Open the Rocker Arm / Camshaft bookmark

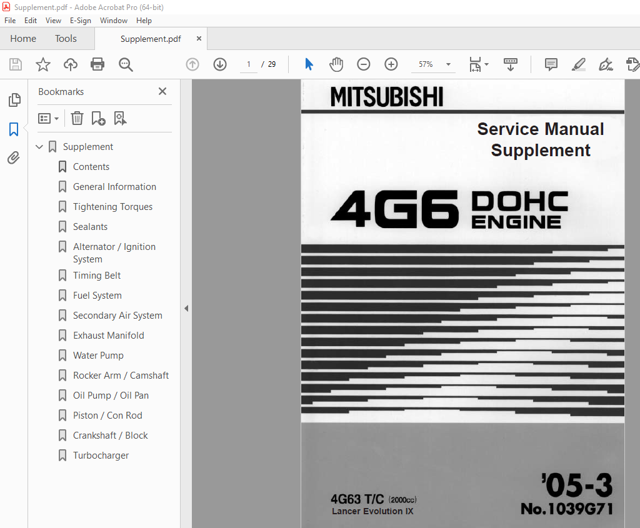(x=121, y=376)
